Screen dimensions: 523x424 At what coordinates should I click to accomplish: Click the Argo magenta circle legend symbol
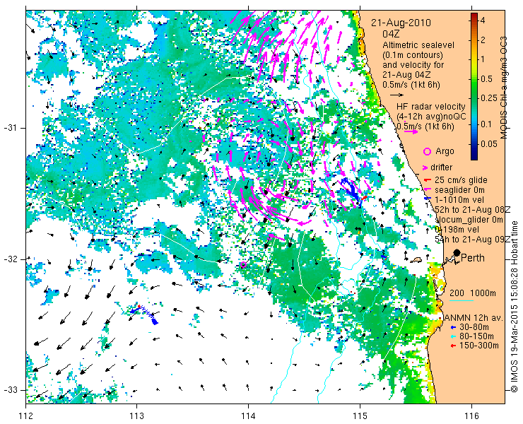427,151
